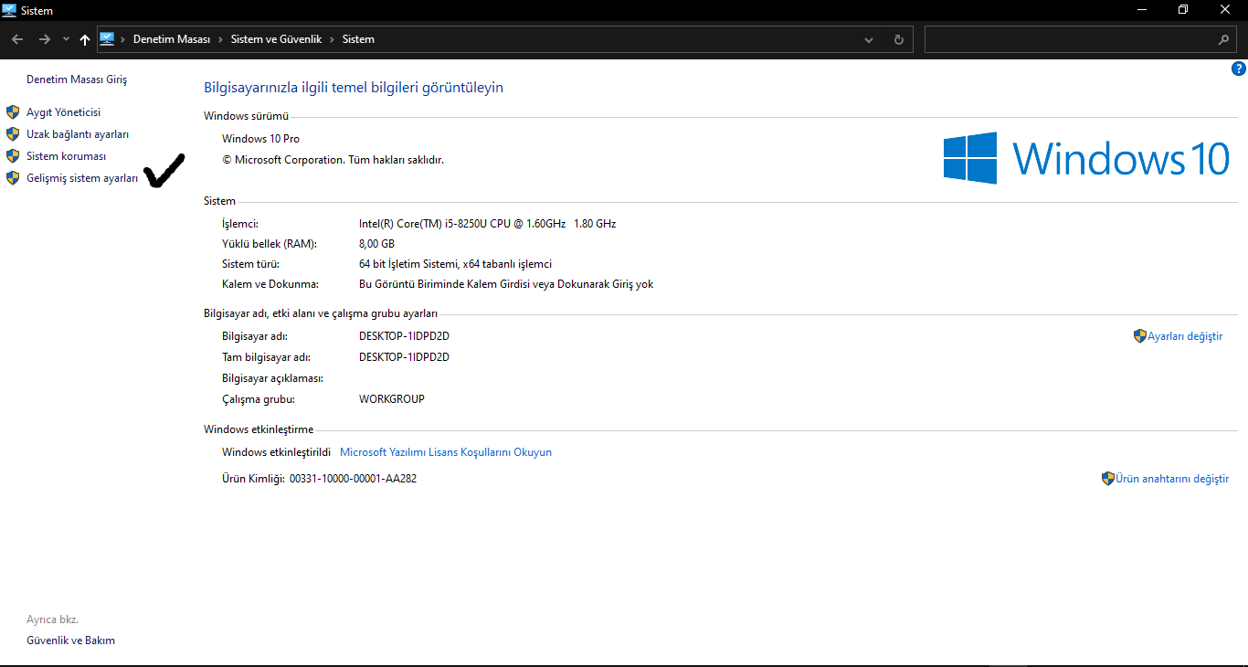The width and height of the screenshot is (1248, 667).
Task: Close the Sistem window
Action: [x=1225, y=10]
